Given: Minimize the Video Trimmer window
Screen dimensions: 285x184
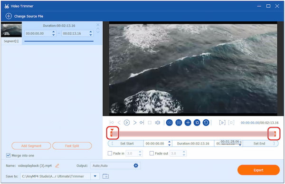Looking at the screenshot, I should [259, 6].
